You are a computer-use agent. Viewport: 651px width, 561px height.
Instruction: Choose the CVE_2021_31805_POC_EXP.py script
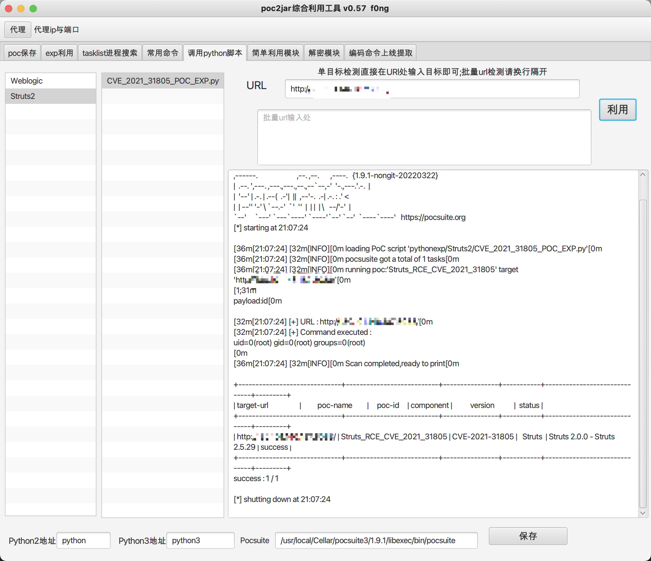click(x=162, y=81)
